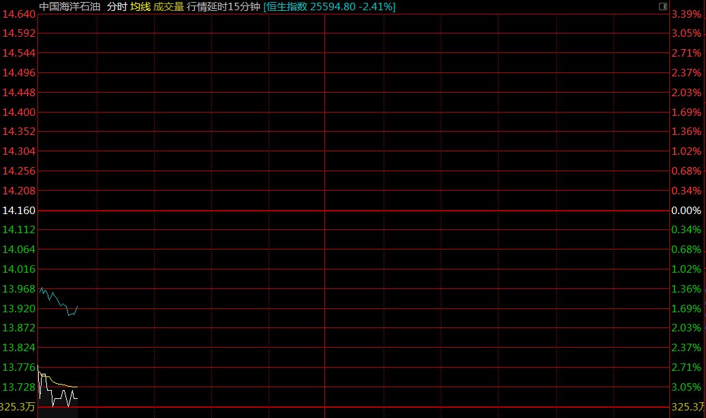The height and width of the screenshot is (418, 706).
Task: Select the 分时 chart label
Action: click(117, 6)
